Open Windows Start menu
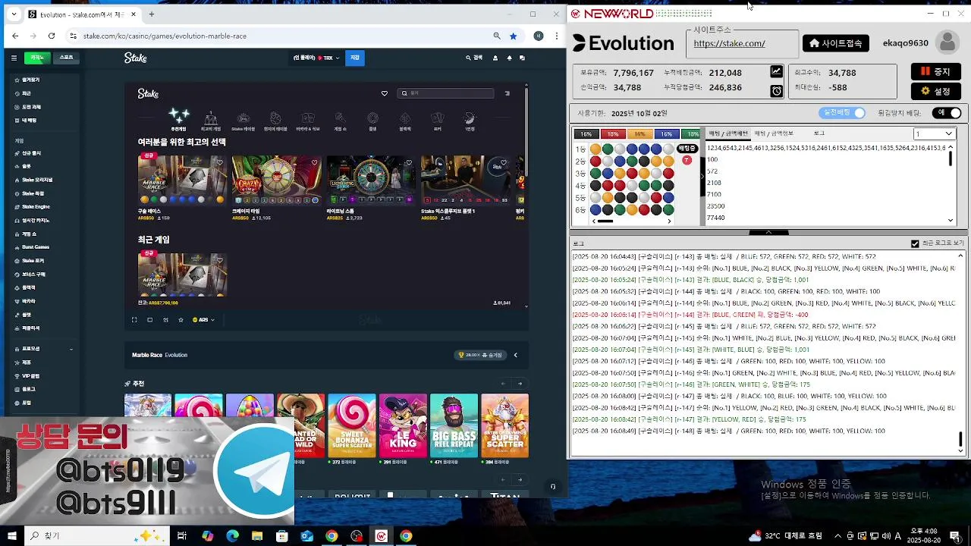 point(12,536)
